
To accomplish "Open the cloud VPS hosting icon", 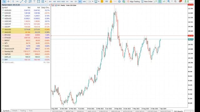I will click(119, 1).
